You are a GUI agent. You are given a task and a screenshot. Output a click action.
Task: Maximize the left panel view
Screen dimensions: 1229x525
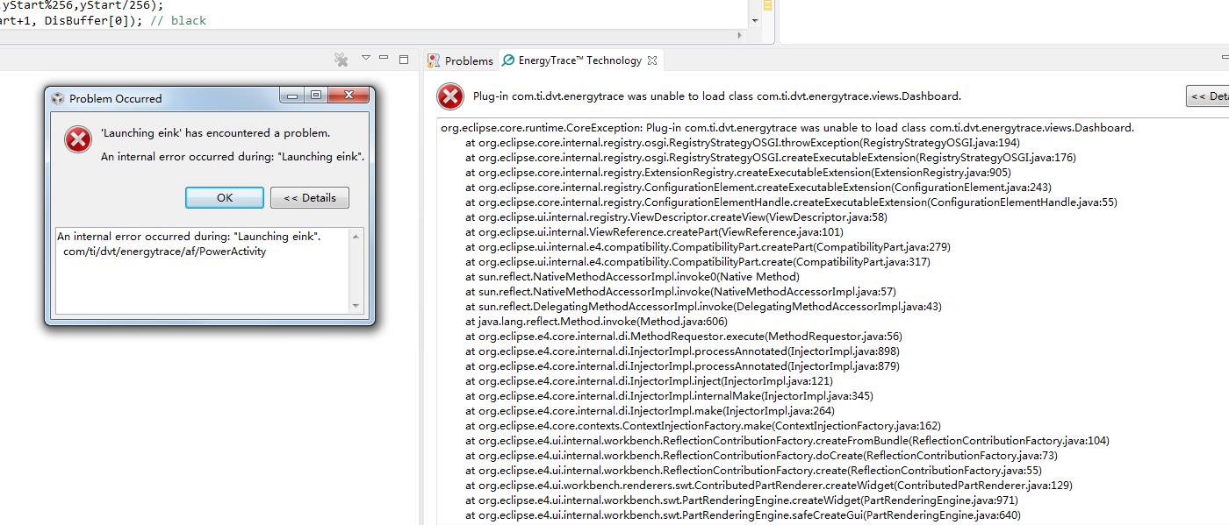click(404, 60)
